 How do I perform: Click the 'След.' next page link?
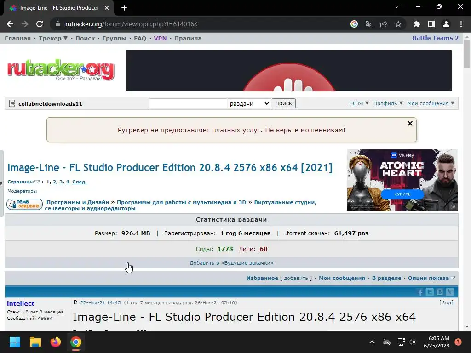[x=79, y=182]
